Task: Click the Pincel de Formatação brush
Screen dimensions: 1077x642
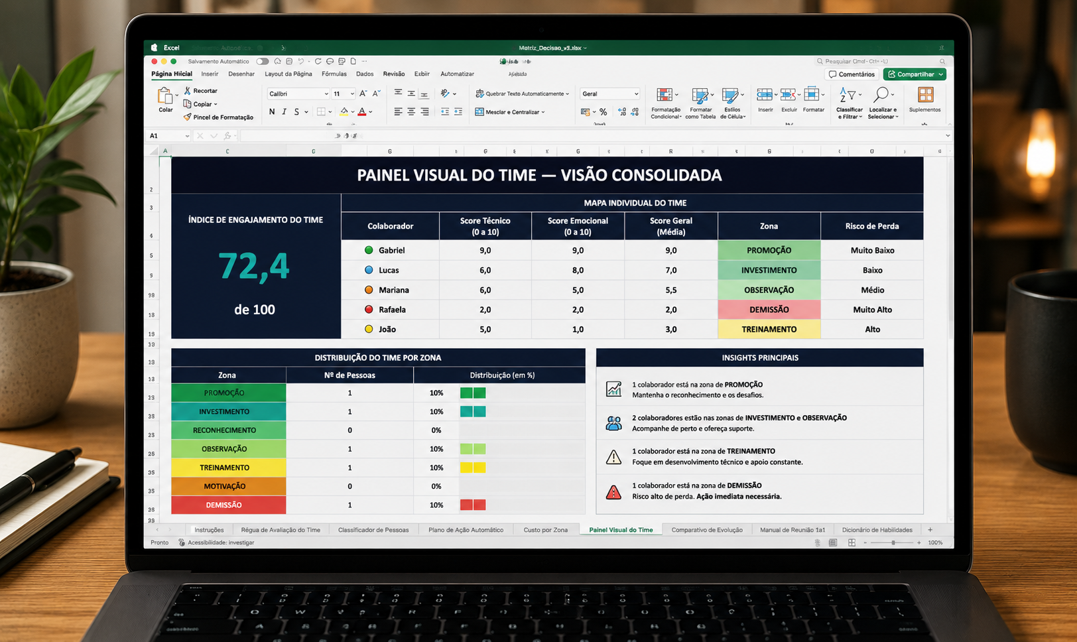Action: [x=188, y=117]
